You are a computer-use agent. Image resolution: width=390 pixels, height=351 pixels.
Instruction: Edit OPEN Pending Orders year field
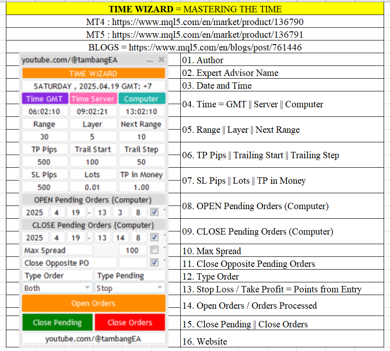click(35, 212)
